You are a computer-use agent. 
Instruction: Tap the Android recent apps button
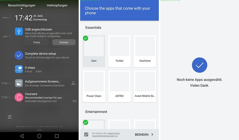click(x=57, y=136)
